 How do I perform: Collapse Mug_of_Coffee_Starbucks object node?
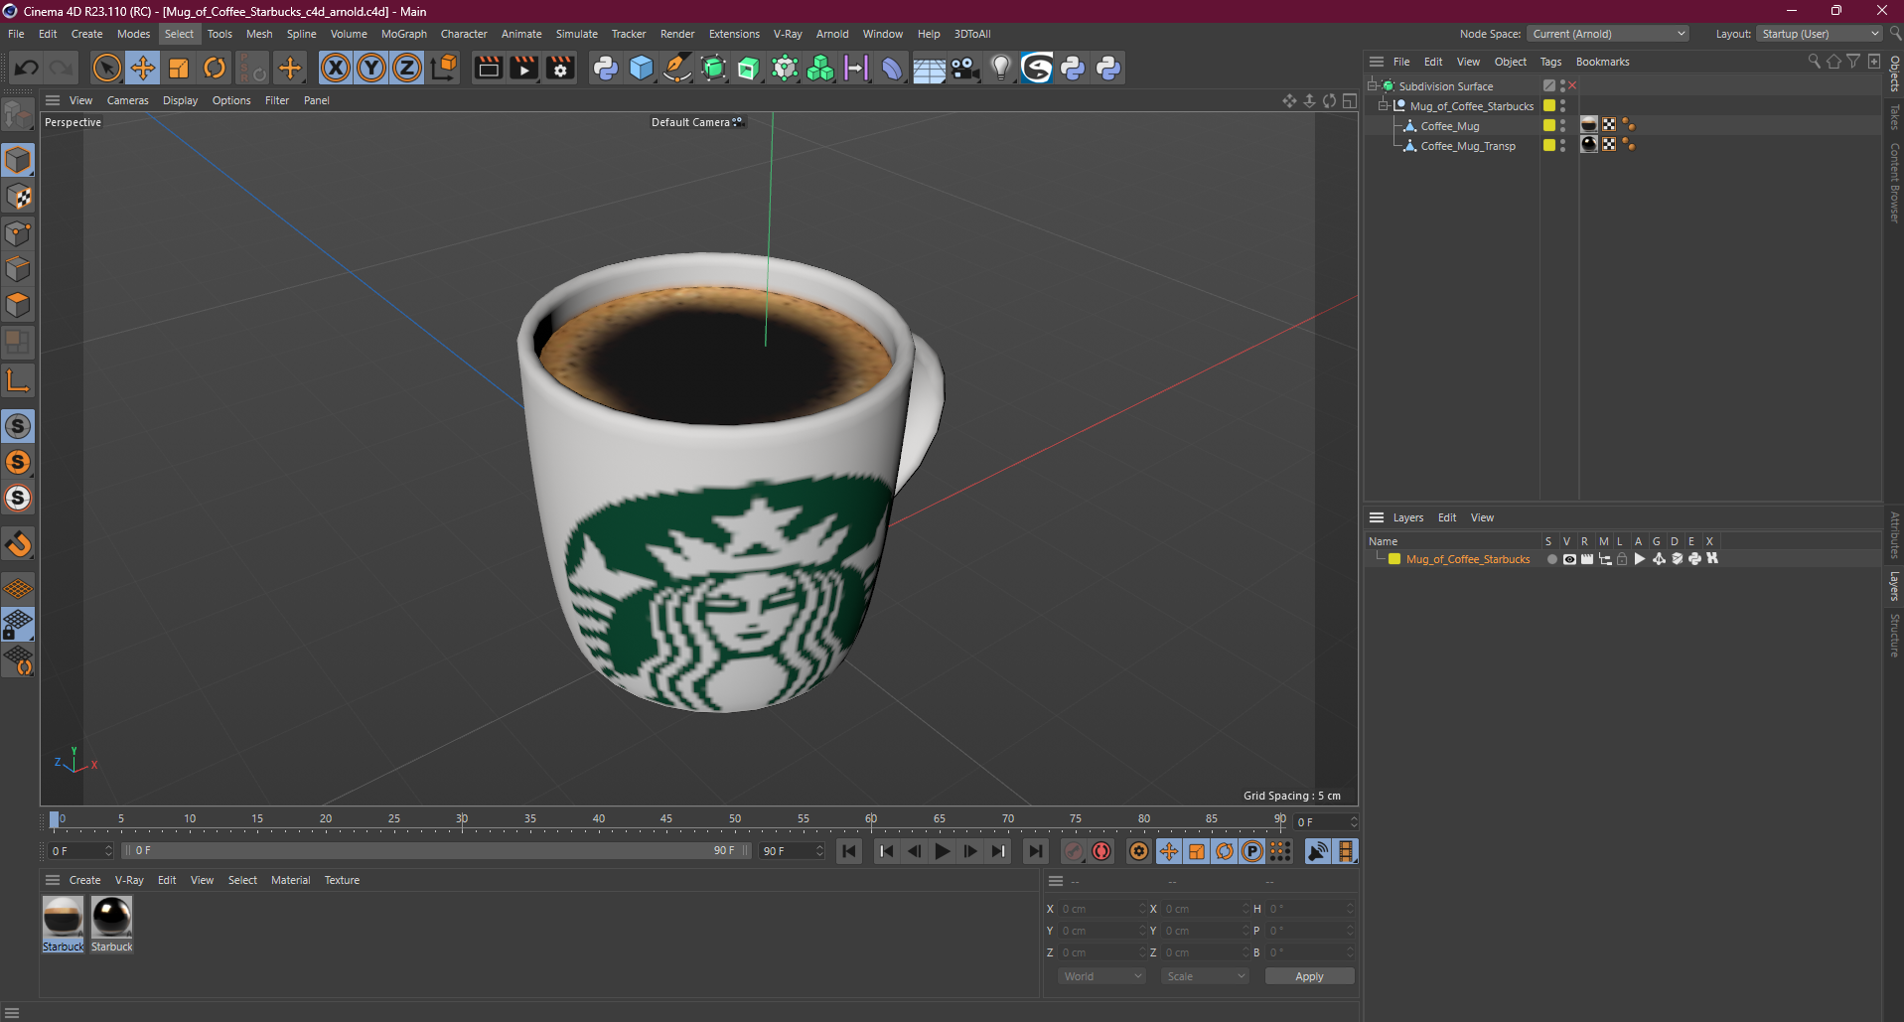pyautogui.click(x=1383, y=106)
